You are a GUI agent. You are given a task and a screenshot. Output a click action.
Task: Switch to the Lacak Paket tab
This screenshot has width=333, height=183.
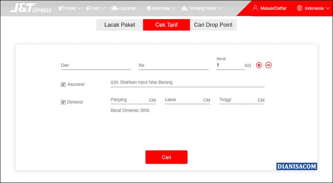[119, 25]
